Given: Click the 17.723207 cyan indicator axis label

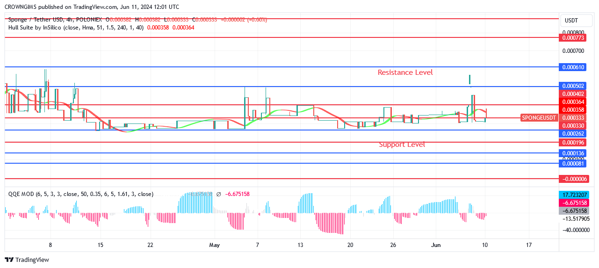Looking at the screenshot, I should pos(573,195).
